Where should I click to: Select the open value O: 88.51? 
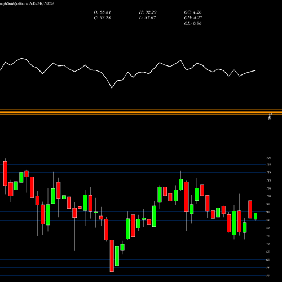[x=102, y=12]
